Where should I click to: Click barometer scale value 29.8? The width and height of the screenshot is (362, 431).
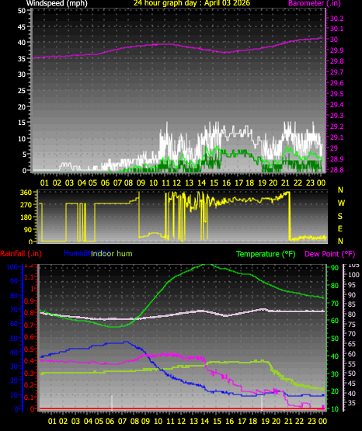point(336,61)
